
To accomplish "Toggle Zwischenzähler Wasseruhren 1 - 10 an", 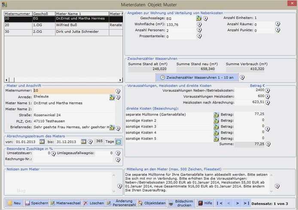I will (197, 77).
